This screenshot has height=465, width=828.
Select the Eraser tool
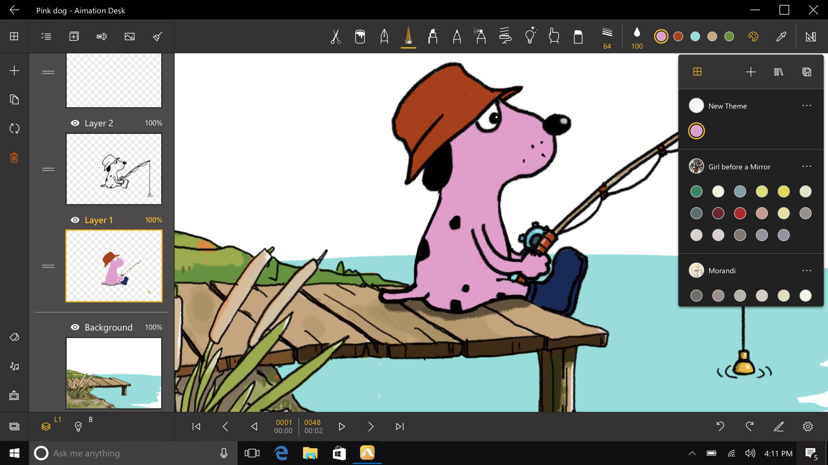(578, 36)
